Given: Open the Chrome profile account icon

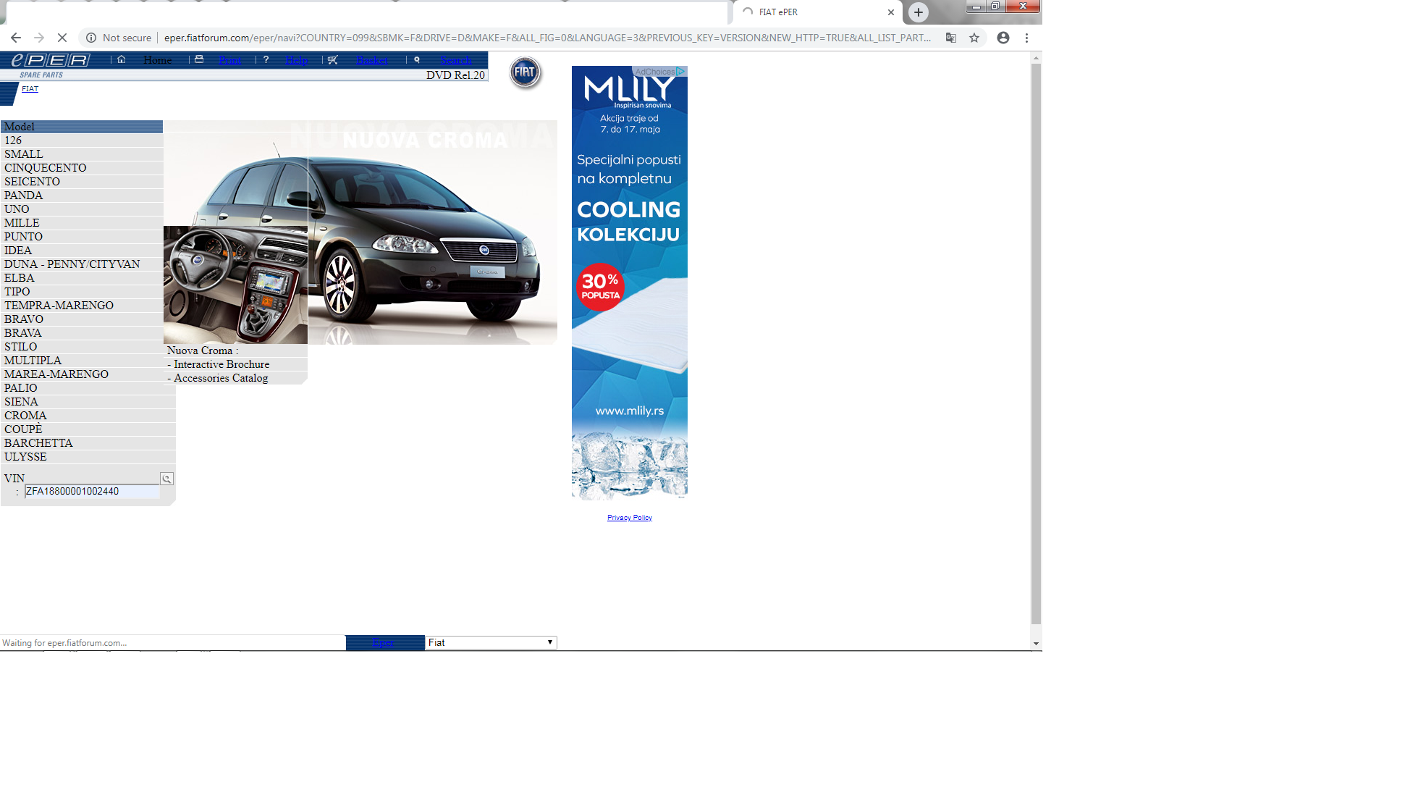Looking at the screenshot, I should click(x=1003, y=38).
